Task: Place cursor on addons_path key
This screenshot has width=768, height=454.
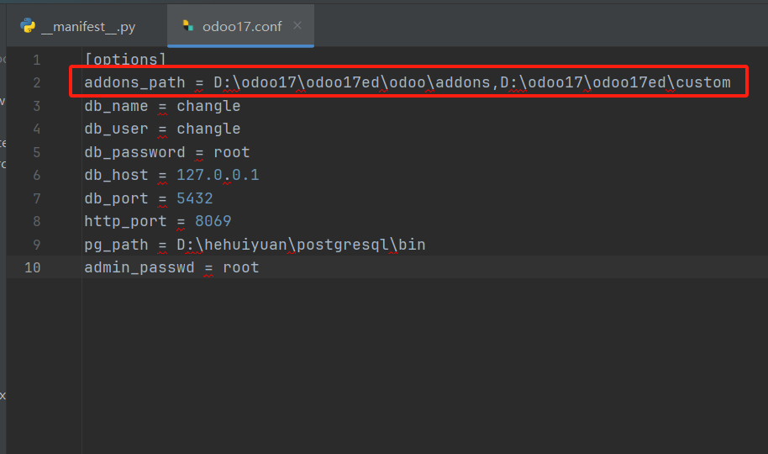Action: [x=134, y=82]
